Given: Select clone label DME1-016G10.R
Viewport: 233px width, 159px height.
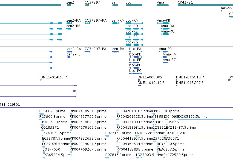Looking at the screenshot, I should (x=190, y=77).
